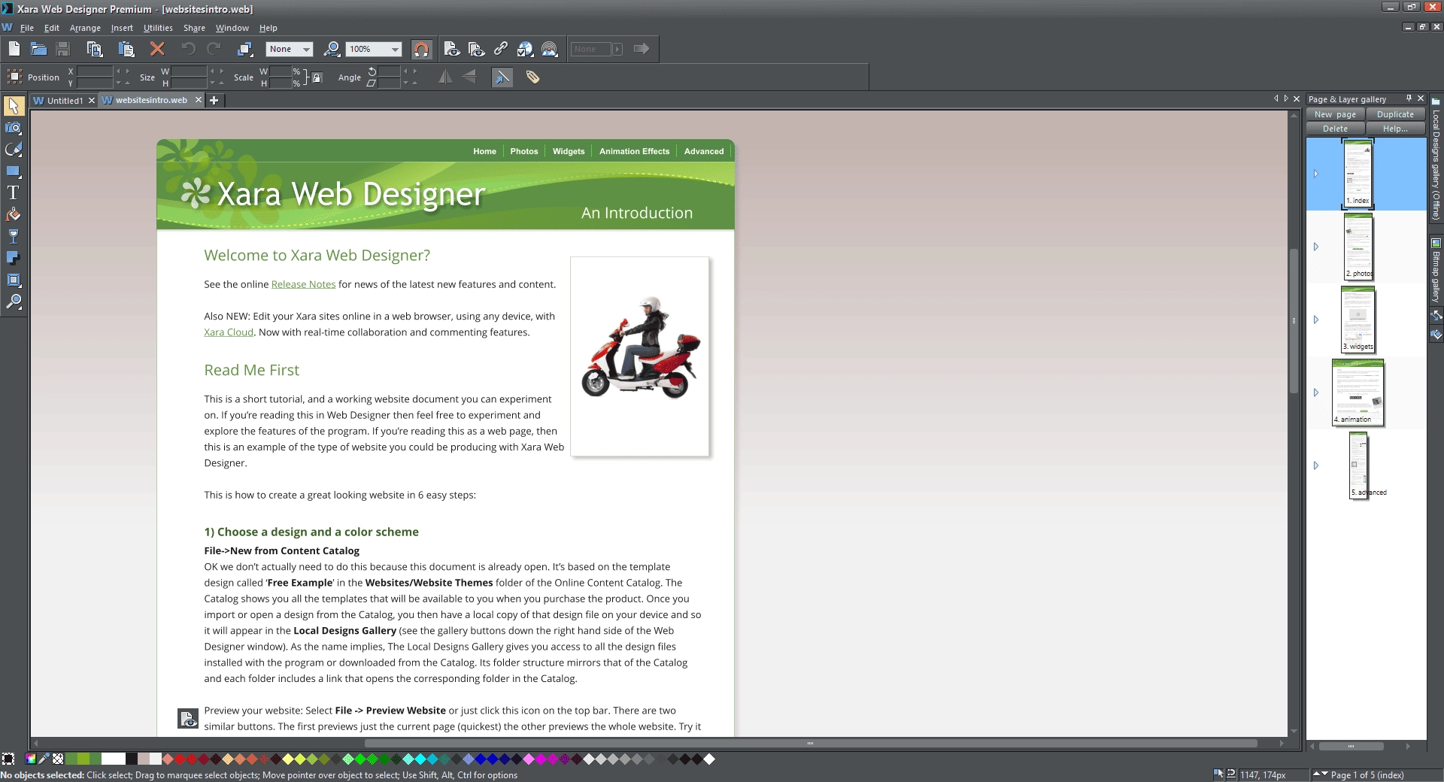Click the Flip vertical icon
The height and width of the screenshot is (782, 1444).
coord(469,77)
